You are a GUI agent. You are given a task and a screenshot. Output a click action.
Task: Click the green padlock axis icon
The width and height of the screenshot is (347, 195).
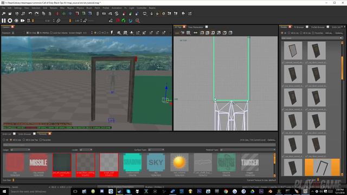click(130, 14)
